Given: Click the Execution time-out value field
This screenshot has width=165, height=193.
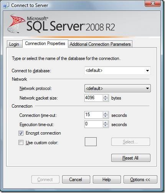Looking at the screenshot, I should click(94, 124).
